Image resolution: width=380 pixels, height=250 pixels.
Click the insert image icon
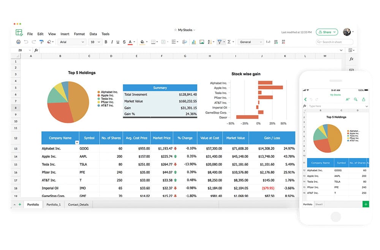click(x=202, y=42)
